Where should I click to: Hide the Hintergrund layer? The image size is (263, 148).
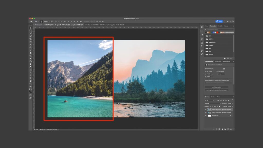[x=205, y=116]
